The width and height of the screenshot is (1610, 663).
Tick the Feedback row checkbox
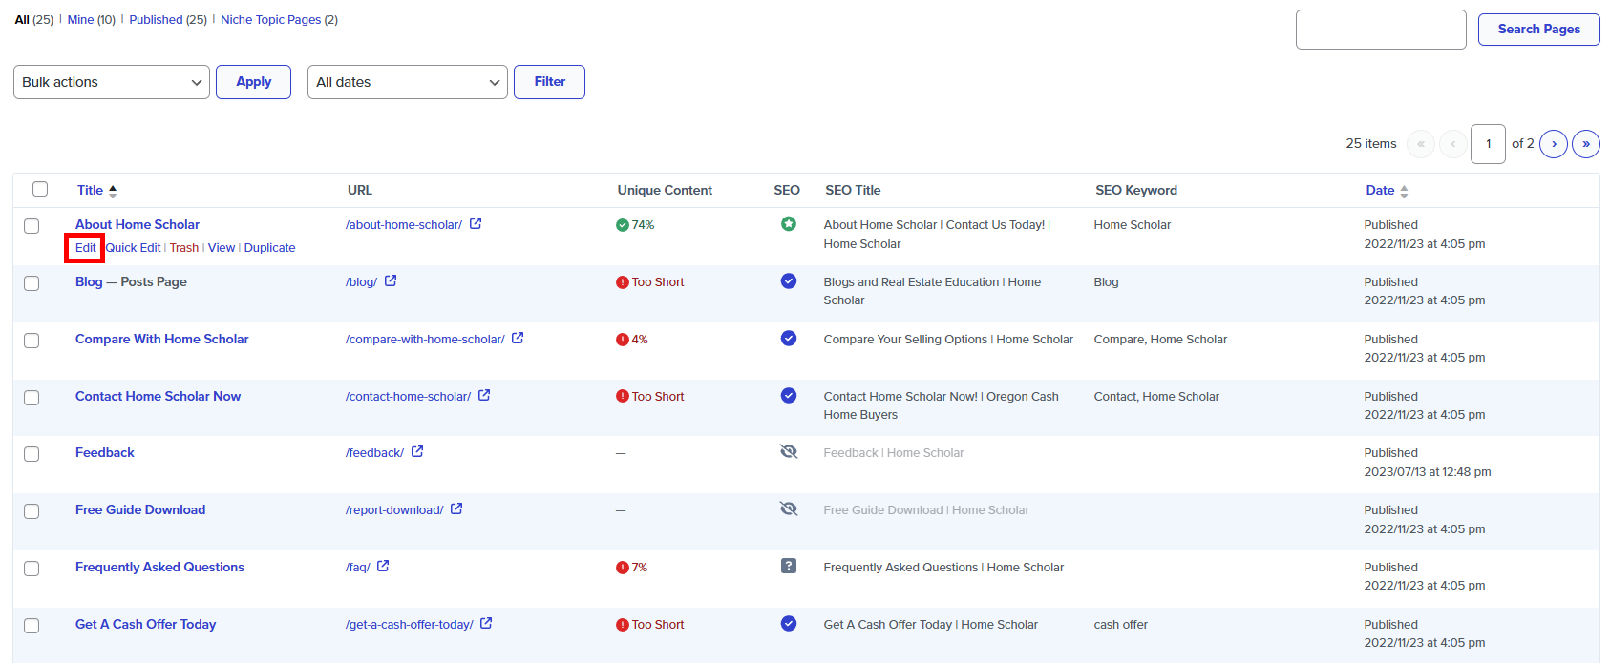pos(32,454)
